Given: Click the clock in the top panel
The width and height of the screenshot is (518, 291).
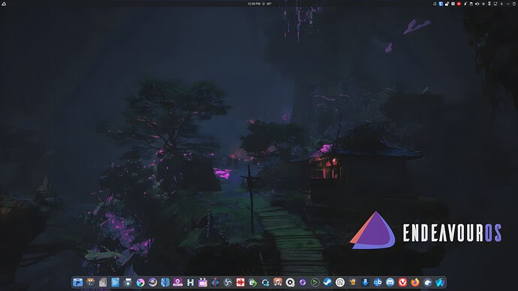Looking at the screenshot, I should 254,4.
